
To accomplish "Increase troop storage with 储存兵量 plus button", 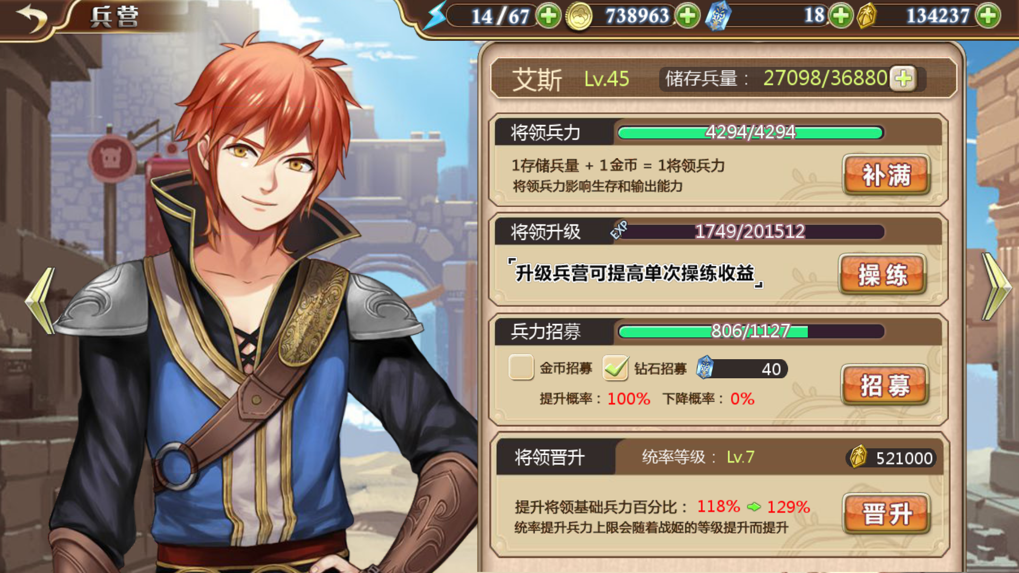I will (x=903, y=79).
